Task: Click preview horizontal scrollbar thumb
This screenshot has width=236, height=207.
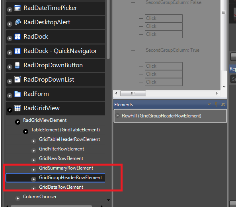Action: click(x=133, y=93)
